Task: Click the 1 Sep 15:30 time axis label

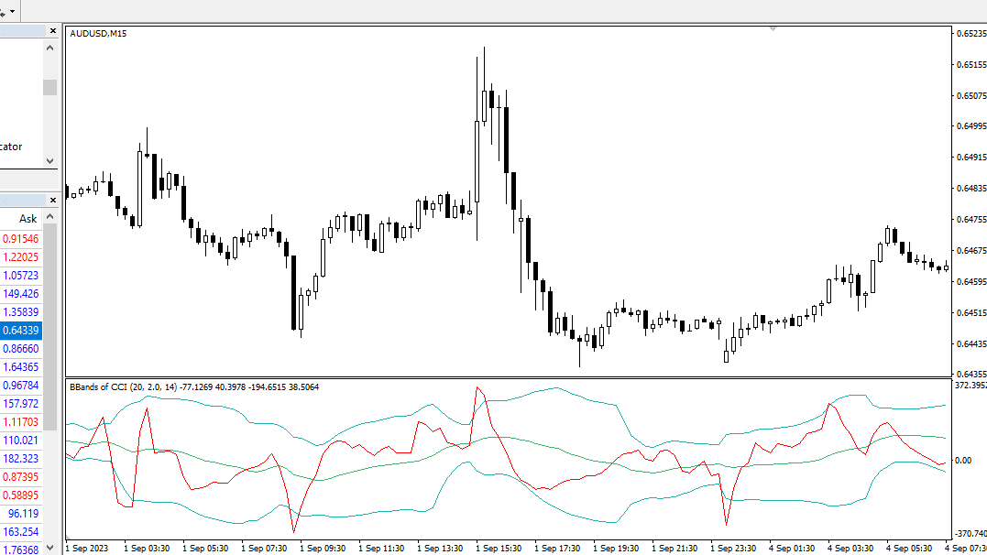Action: pos(499,548)
